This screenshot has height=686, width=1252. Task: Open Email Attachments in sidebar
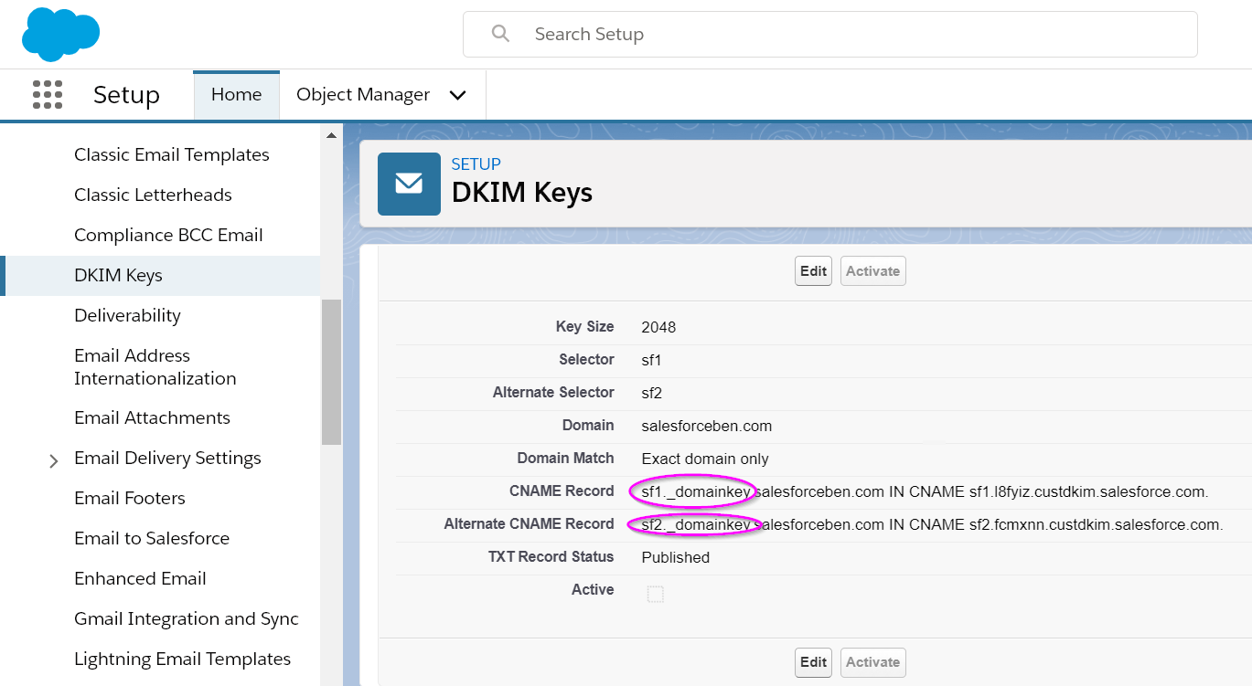(152, 417)
